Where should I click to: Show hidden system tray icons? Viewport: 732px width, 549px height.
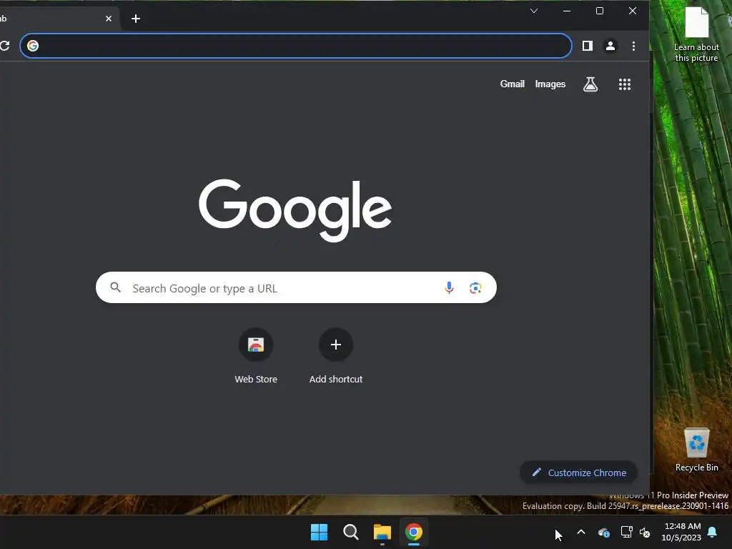tap(581, 532)
